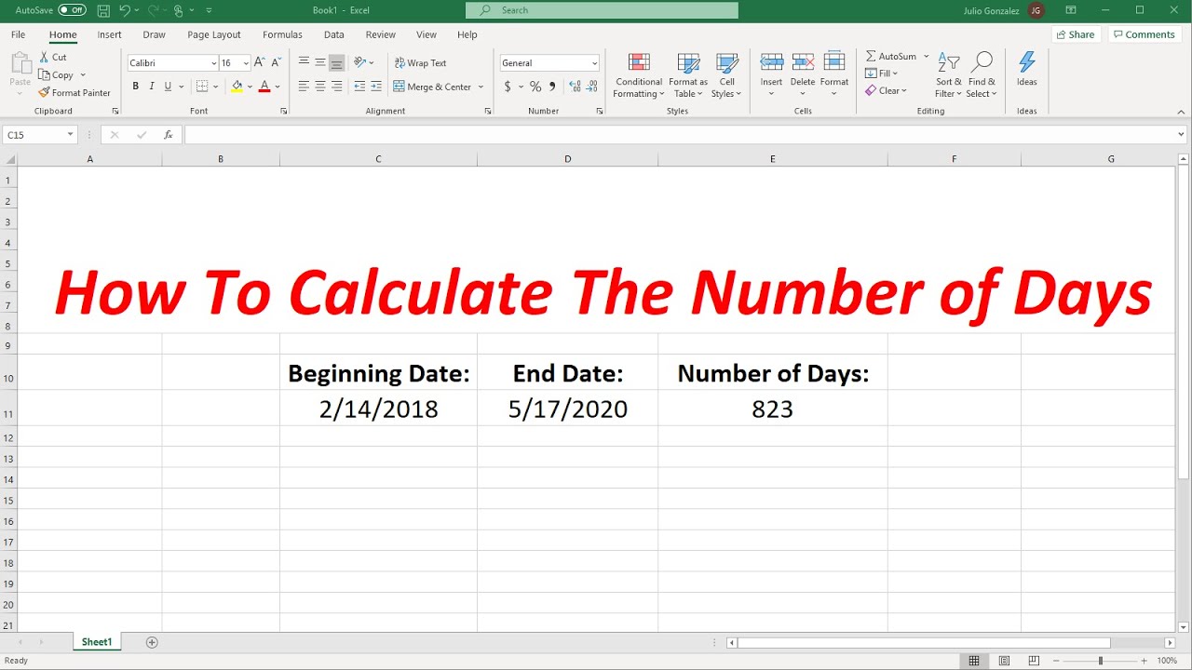Adjust the zoom level slider

coord(1100,661)
